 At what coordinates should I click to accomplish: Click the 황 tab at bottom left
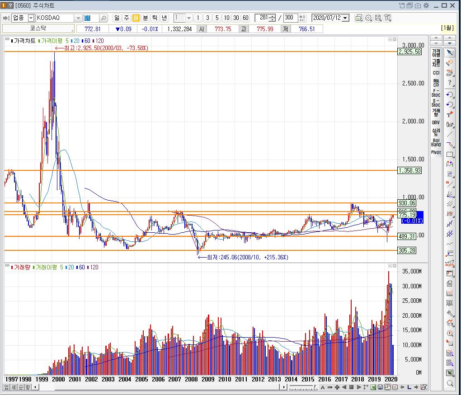28,387
